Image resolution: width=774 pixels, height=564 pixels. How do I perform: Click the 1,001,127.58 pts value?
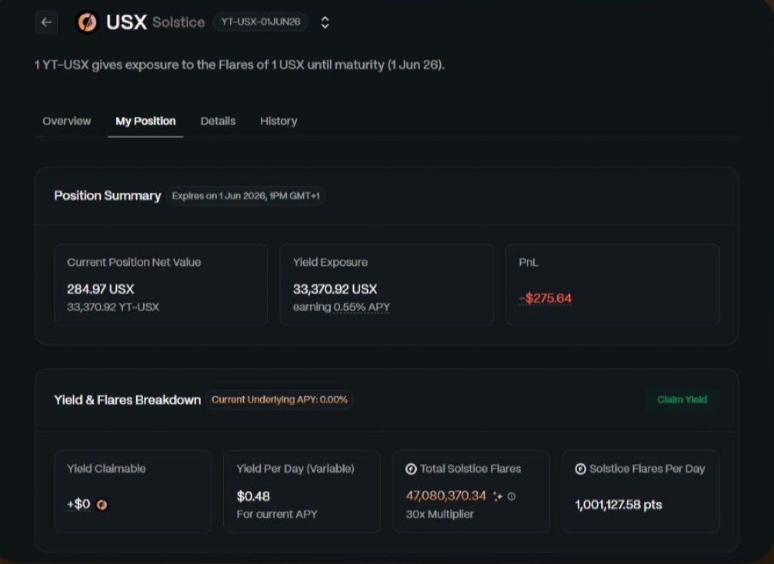click(619, 505)
